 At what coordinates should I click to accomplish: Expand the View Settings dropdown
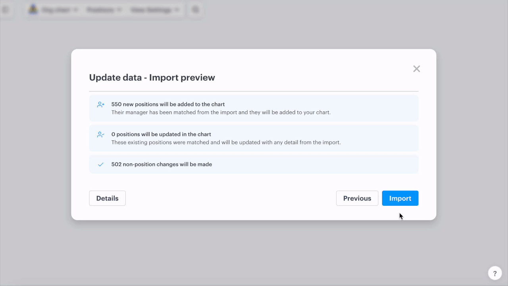pyautogui.click(x=155, y=10)
